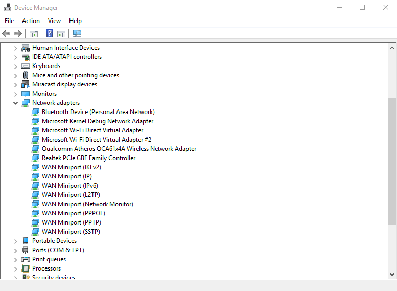Click the Device Manager title bar icon
This screenshot has width=397, height=291.
[x=7, y=7]
